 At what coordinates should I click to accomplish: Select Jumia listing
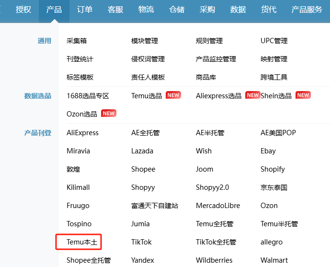140,224
